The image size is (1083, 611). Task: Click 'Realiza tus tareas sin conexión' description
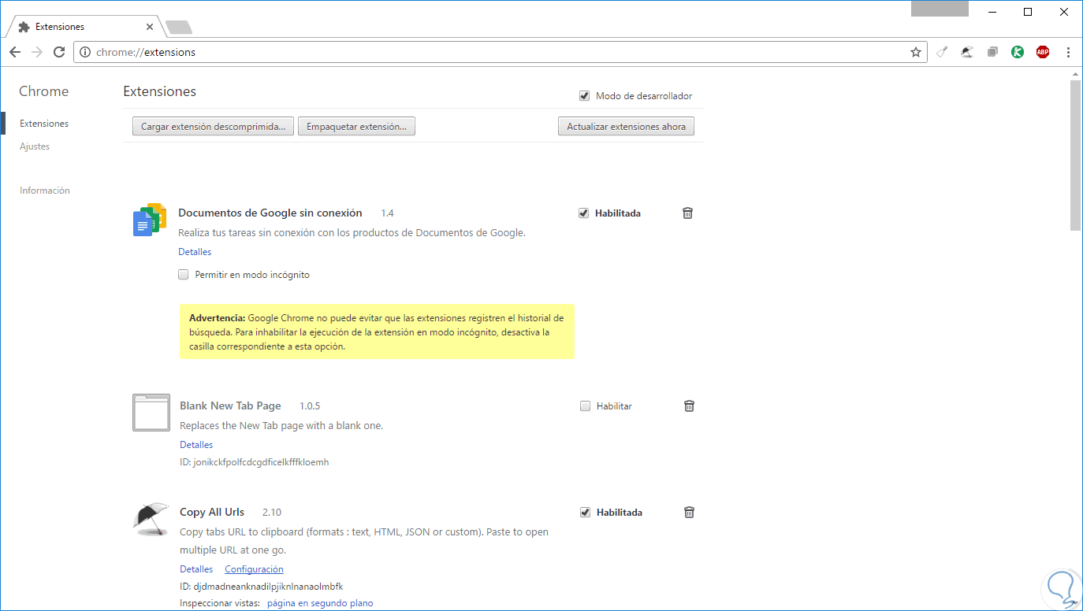tap(352, 233)
